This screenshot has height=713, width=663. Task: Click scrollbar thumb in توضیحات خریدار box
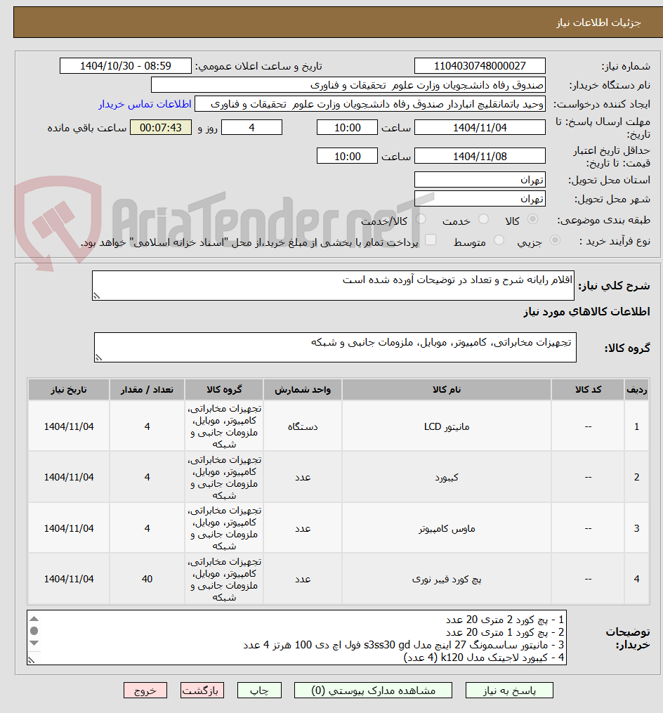click(x=34, y=631)
